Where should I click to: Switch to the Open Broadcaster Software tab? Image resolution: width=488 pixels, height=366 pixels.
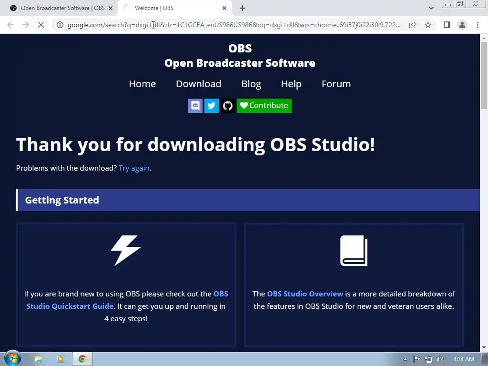click(x=59, y=8)
